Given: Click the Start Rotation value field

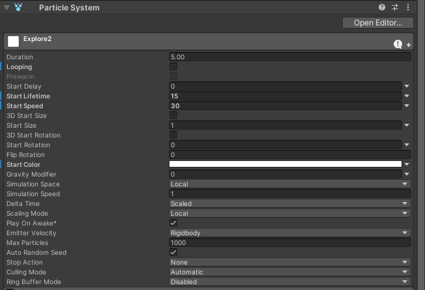Looking at the screenshot, I should pos(285,145).
